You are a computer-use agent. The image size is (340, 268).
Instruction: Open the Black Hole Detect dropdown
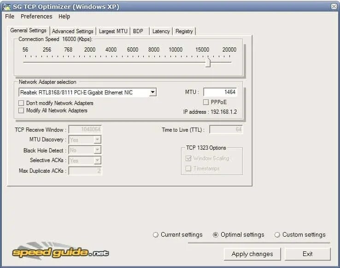click(x=98, y=150)
